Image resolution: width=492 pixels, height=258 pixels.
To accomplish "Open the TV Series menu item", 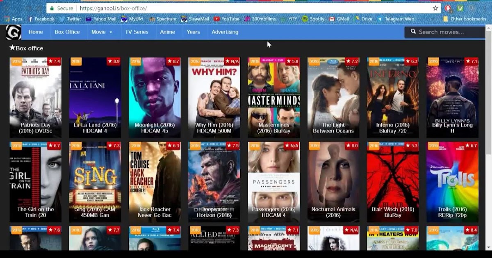I will (x=137, y=32).
